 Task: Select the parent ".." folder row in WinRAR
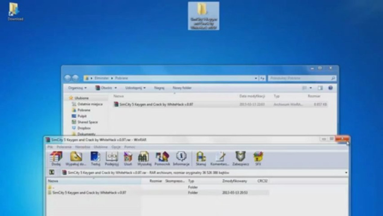(158, 187)
